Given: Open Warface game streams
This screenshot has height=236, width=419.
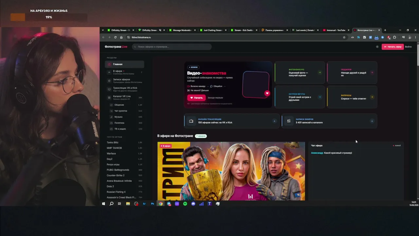Looking at the screenshot, I should (124, 153).
